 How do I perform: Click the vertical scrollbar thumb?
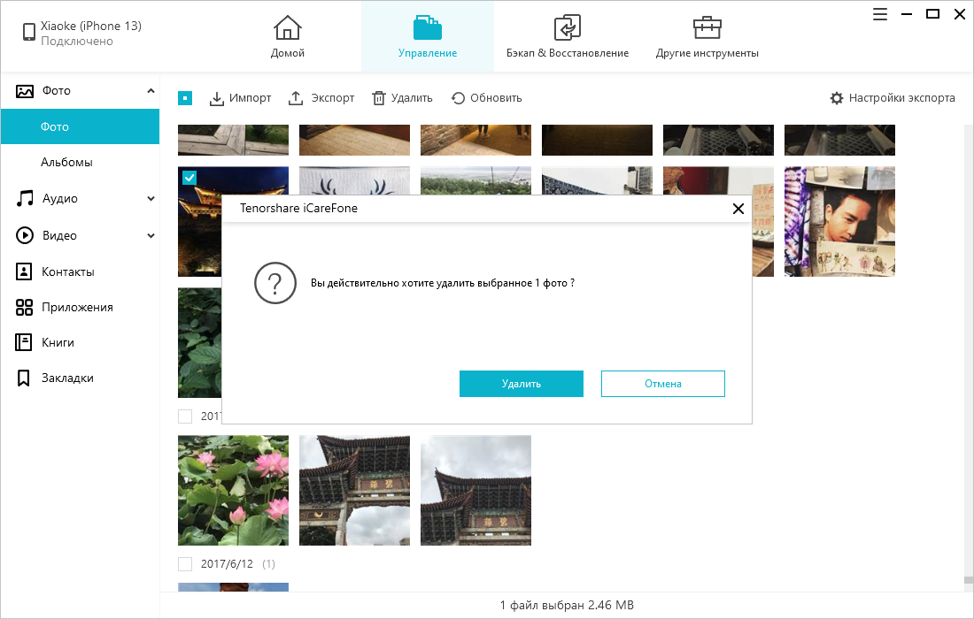[x=968, y=581]
